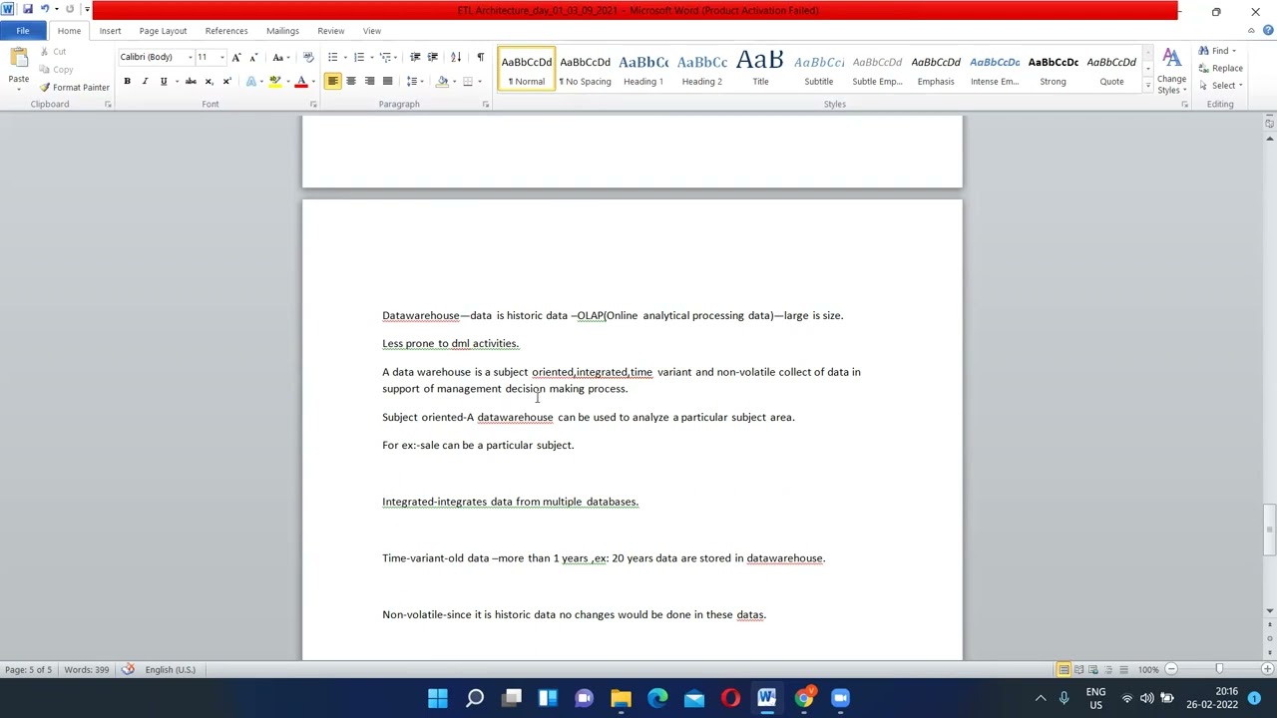Open Paragraph dialog launcher
This screenshot has height=718, width=1277.
(x=486, y=104)
